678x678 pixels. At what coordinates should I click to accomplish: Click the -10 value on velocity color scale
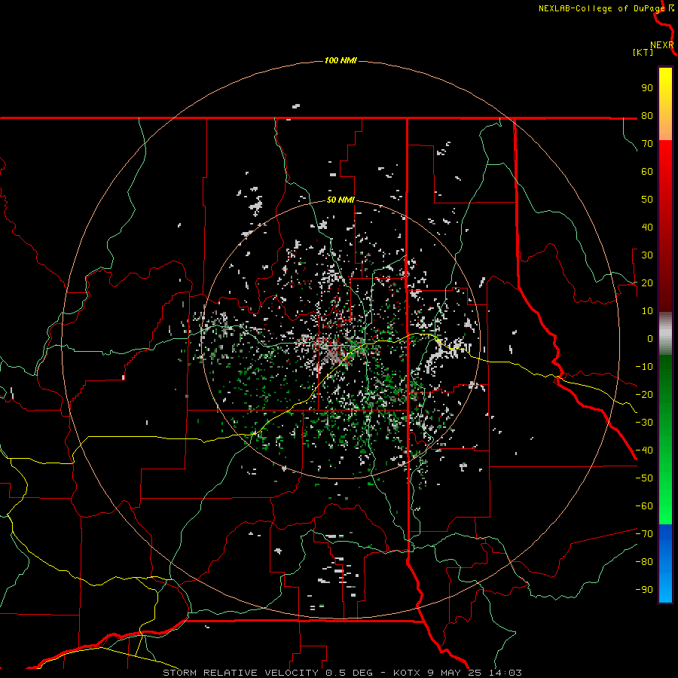644,367
